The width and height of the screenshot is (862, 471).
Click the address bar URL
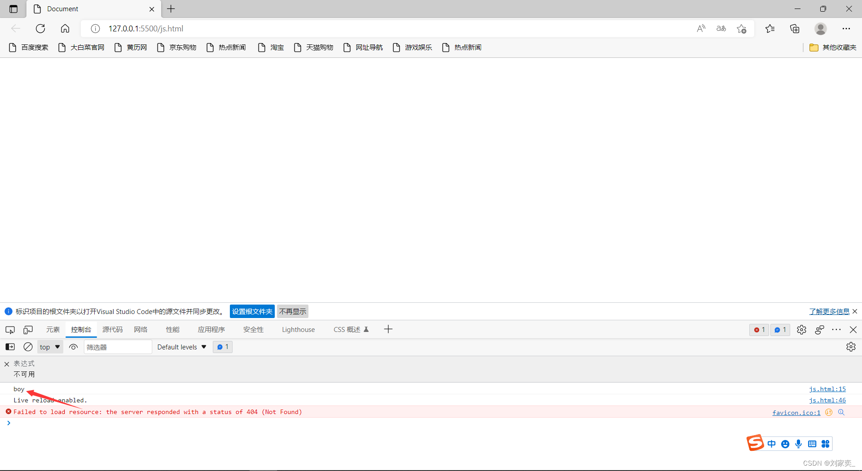[x=146, y=29]
